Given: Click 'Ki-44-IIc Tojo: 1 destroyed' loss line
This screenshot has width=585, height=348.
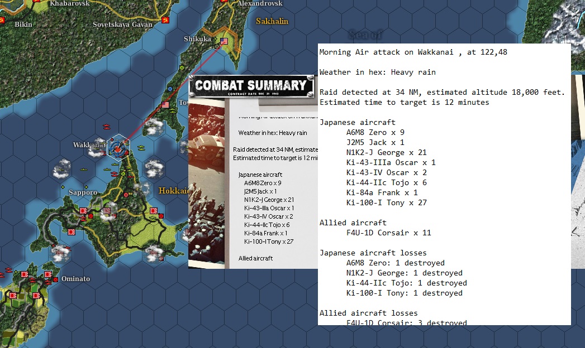Looking at the screenshot, I should pyautogui.click(x=406, y=283).
